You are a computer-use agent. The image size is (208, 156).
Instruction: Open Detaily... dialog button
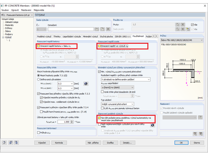tap(127, 143)
